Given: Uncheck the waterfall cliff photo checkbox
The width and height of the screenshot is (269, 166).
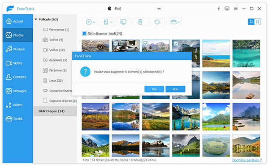Looking at the screenshot, I should pyautogui.click(x=176, y=44).
